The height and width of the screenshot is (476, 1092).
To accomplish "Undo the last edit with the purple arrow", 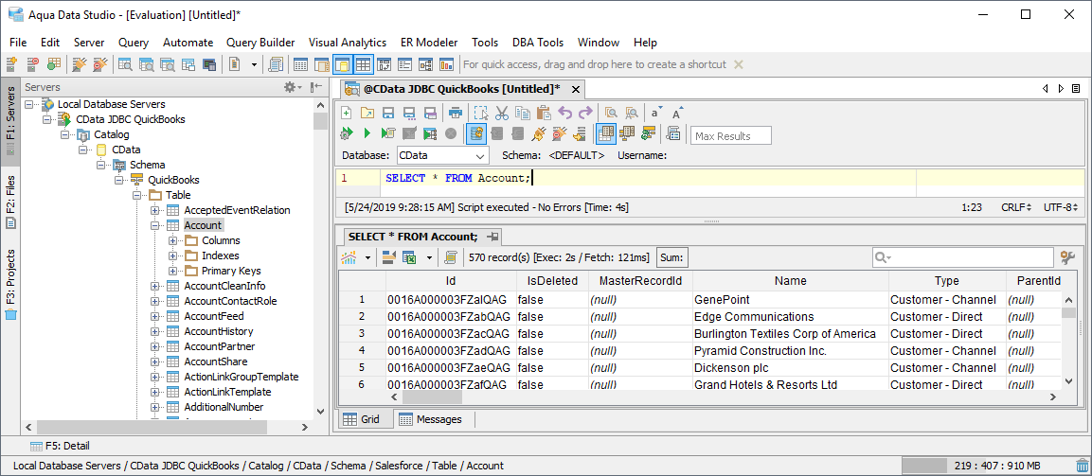I will 565,113.
